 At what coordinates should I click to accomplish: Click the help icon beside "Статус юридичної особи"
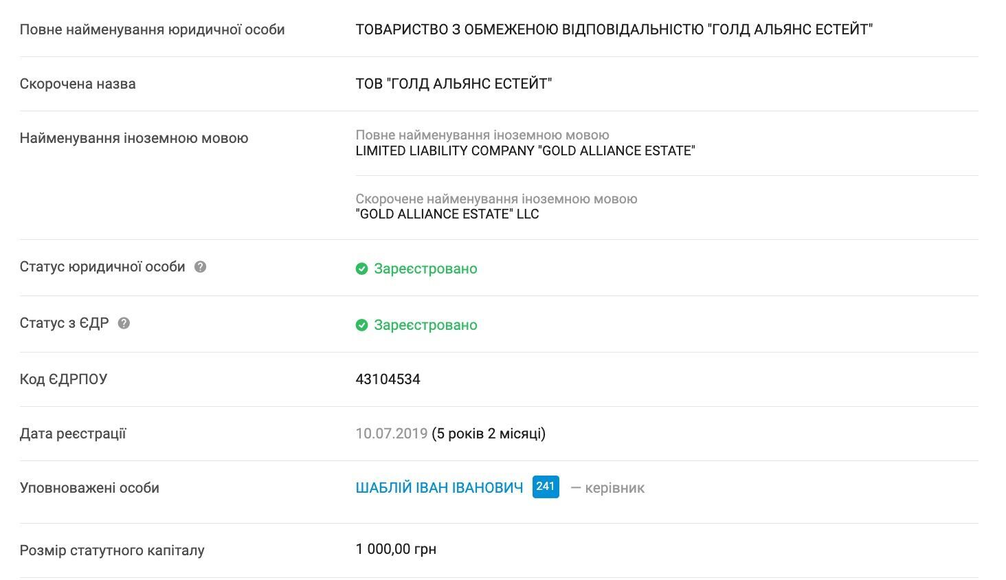[200, 267]
